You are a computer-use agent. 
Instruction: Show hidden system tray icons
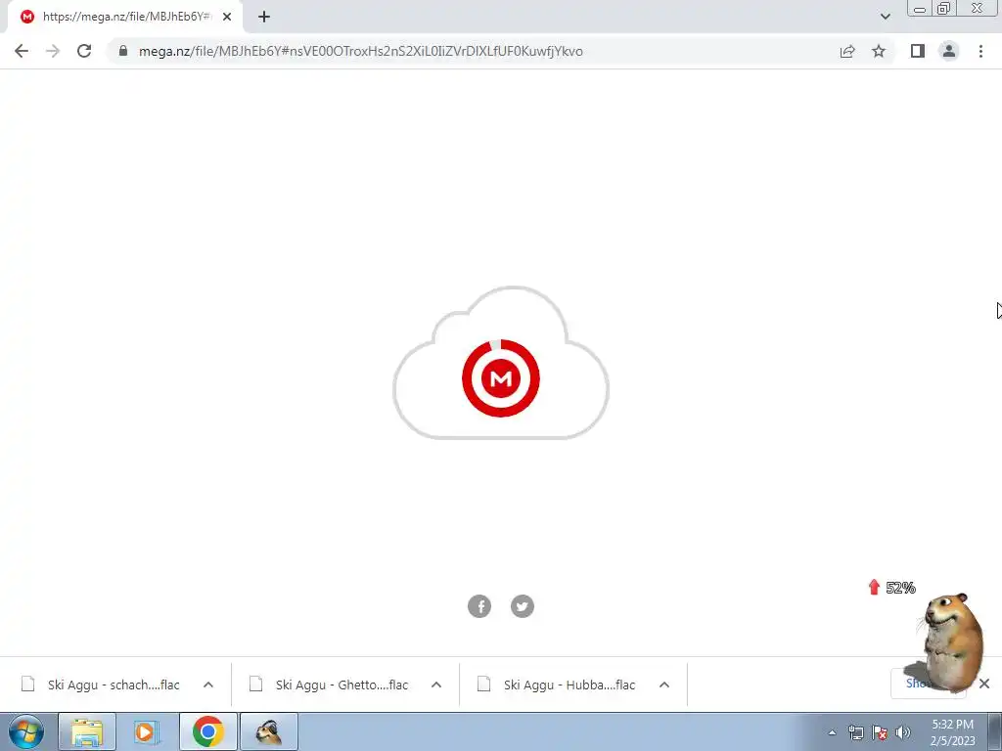coord(832,732)
